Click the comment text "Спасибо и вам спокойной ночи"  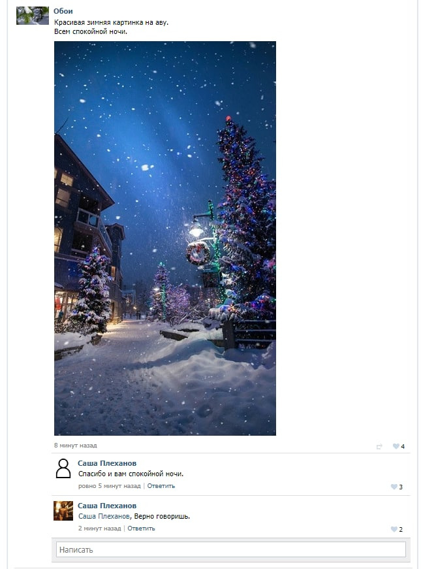[131, 474]
